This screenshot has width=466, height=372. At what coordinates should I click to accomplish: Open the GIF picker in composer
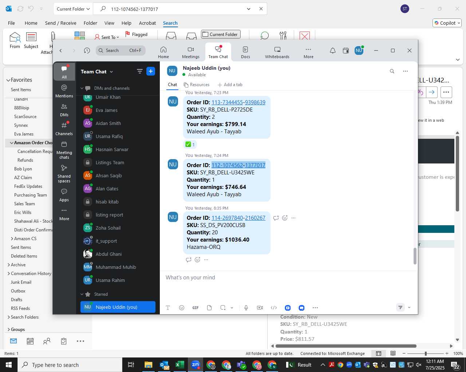point(196,308)
